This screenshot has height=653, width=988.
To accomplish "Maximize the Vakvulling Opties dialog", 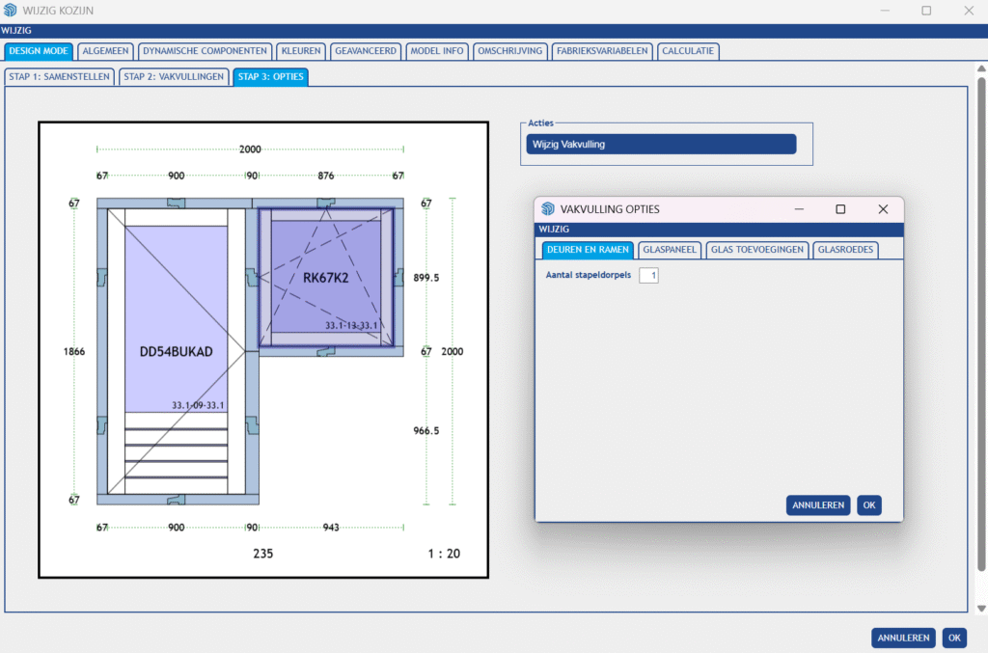I will click(x=839, y=209).
